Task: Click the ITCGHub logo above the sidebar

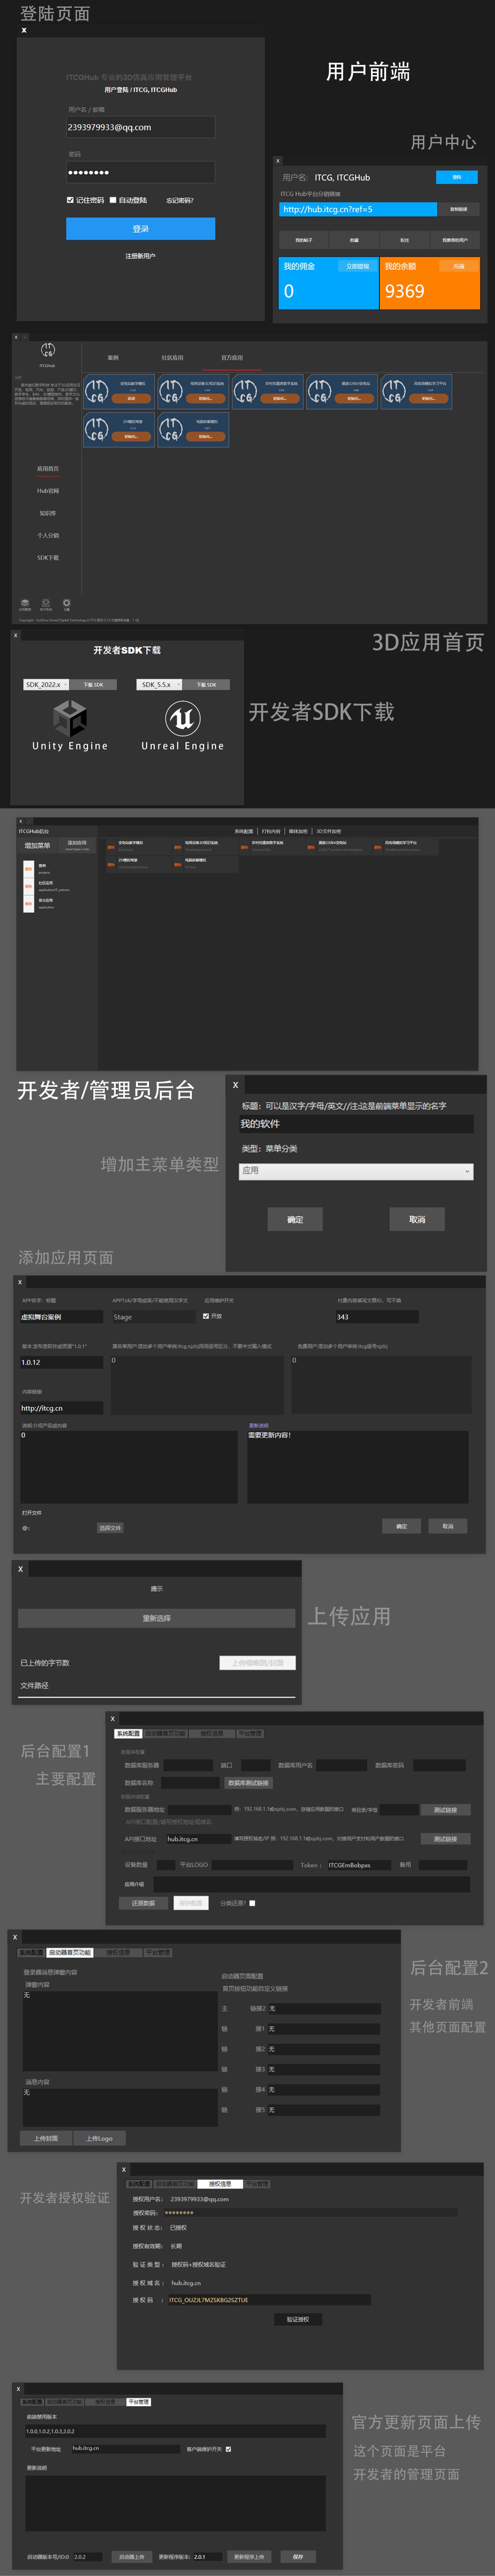Action: pos(48,350)
